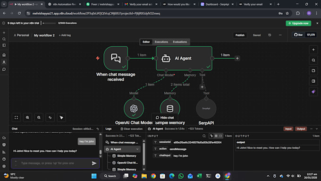Click the Windows Start button

tap(94, 176)
